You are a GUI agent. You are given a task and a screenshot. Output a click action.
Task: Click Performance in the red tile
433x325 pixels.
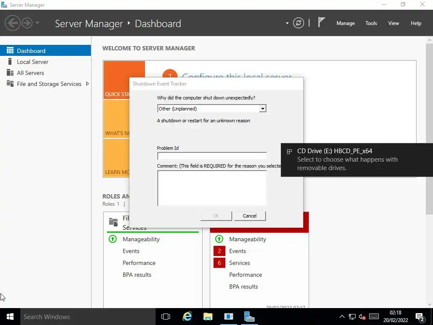coord(246,275)
